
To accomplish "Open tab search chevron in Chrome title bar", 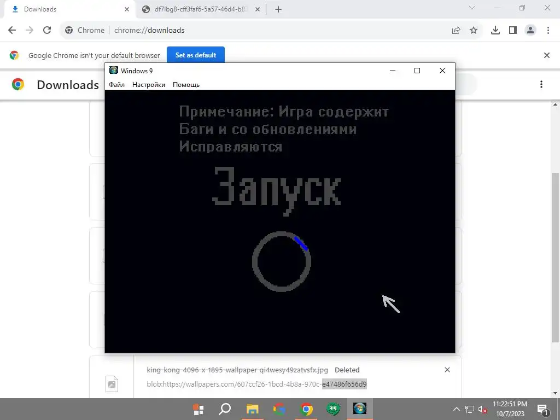I will [x=472, y=8].
